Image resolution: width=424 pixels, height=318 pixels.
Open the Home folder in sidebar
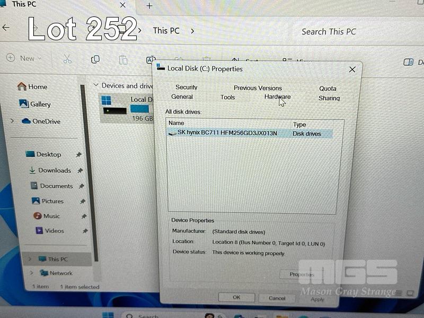click(x=32, y=86)
